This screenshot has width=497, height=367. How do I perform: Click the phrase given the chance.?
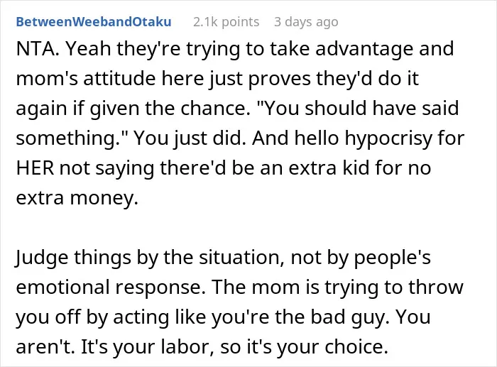point(168,109)
